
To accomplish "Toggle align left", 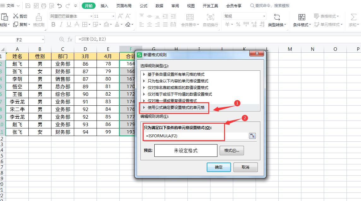I will point(142,24).
